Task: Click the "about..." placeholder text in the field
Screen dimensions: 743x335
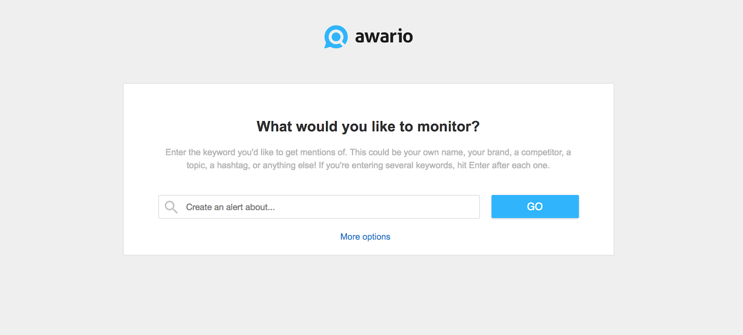Action: tap(260, 207)
